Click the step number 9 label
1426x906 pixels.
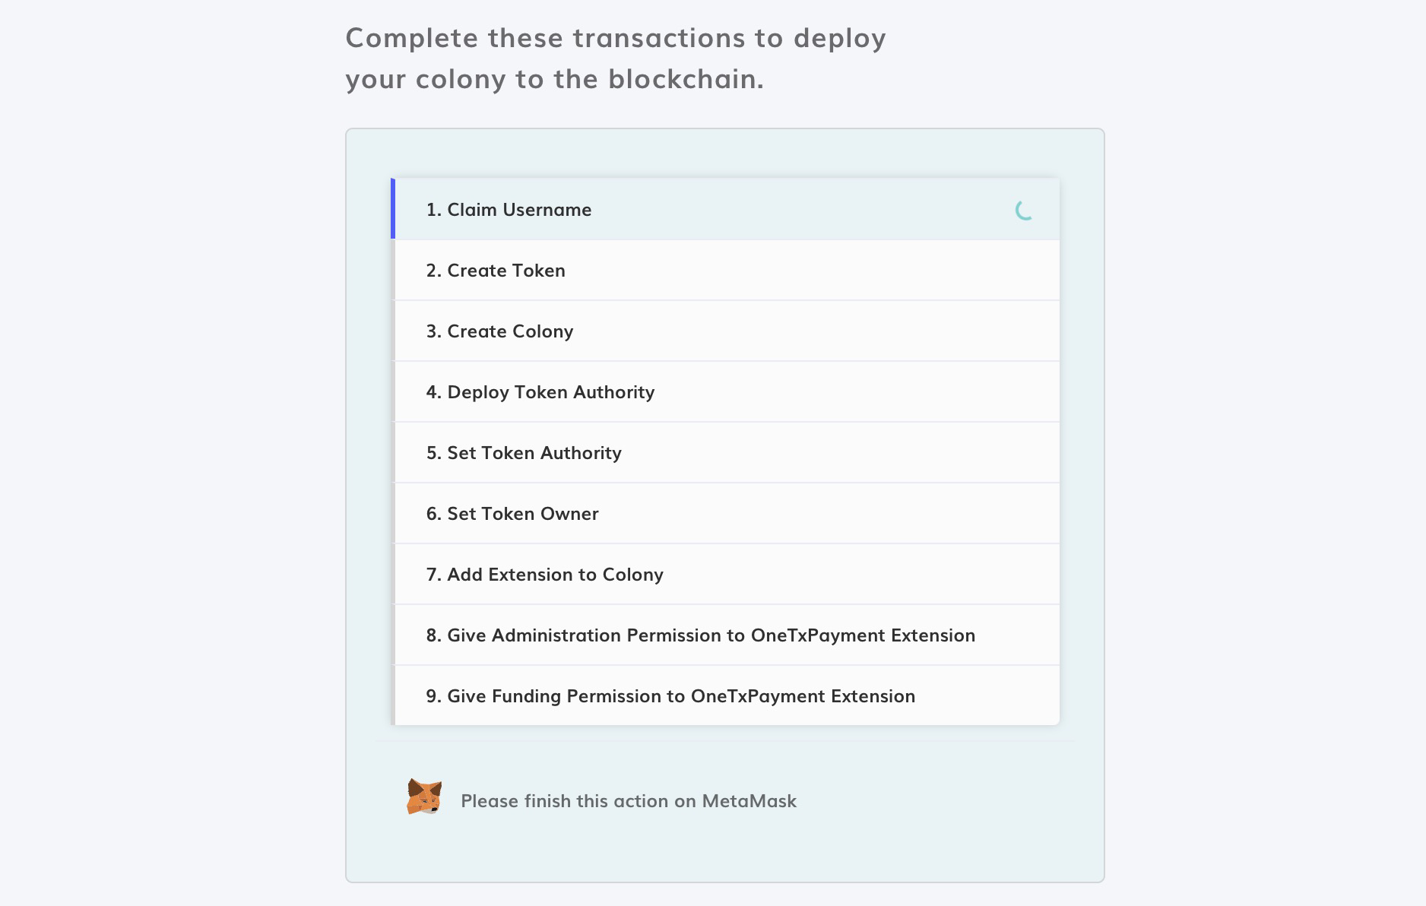coord(433,696)
